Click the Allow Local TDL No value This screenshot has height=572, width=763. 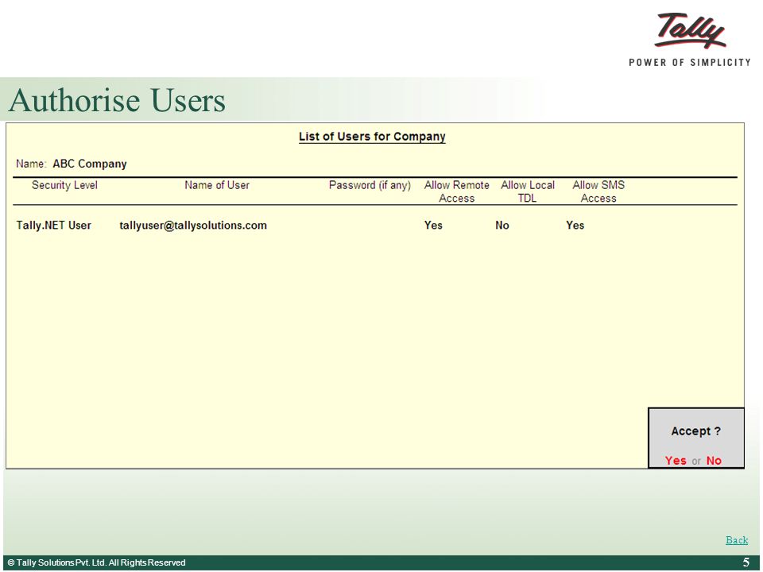(x=502, y=225)
